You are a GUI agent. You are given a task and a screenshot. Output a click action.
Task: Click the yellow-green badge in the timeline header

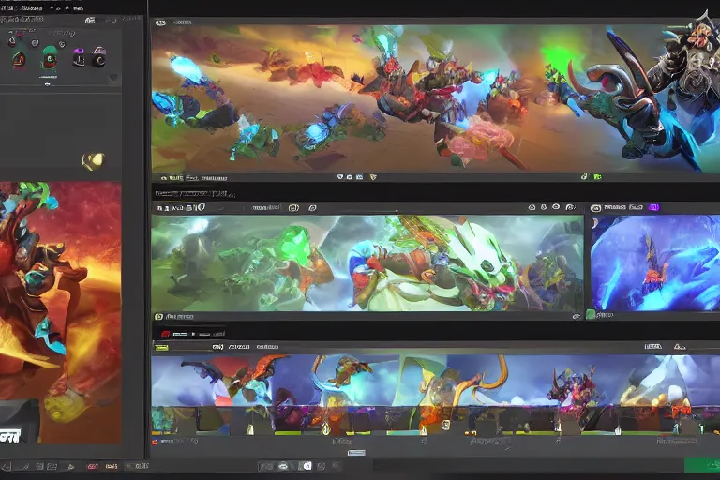[x=161, y=348]
